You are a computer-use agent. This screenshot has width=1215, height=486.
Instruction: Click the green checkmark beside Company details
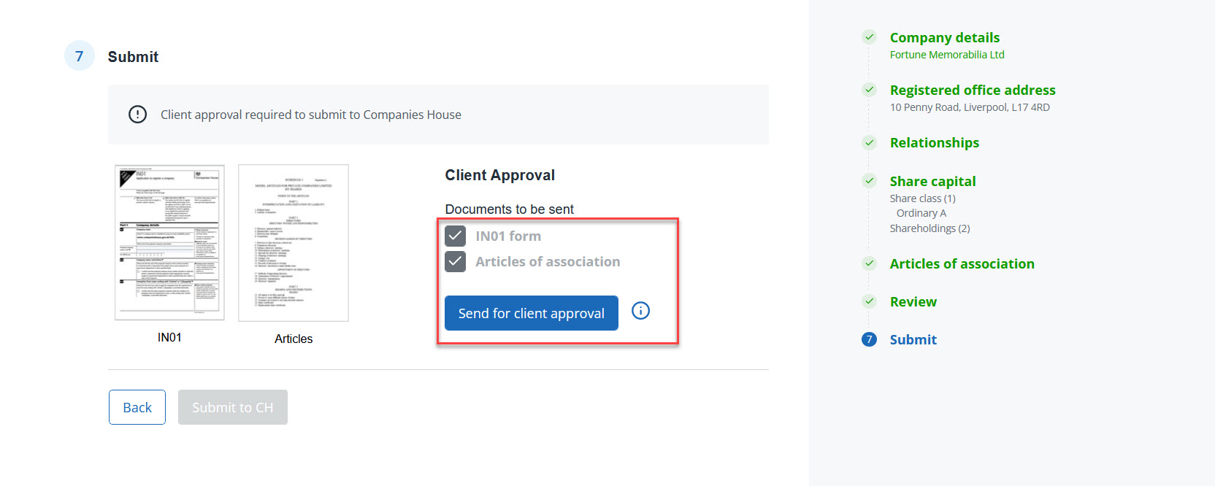[869, 37]
